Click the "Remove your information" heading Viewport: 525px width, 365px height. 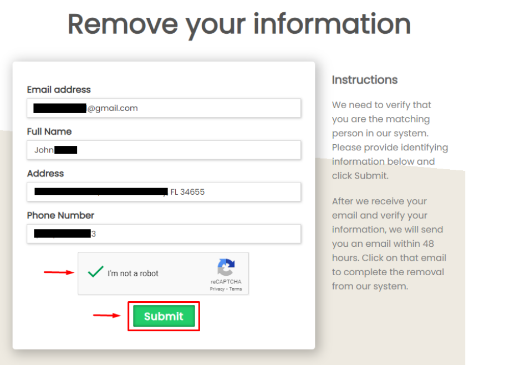click(239, 24)
